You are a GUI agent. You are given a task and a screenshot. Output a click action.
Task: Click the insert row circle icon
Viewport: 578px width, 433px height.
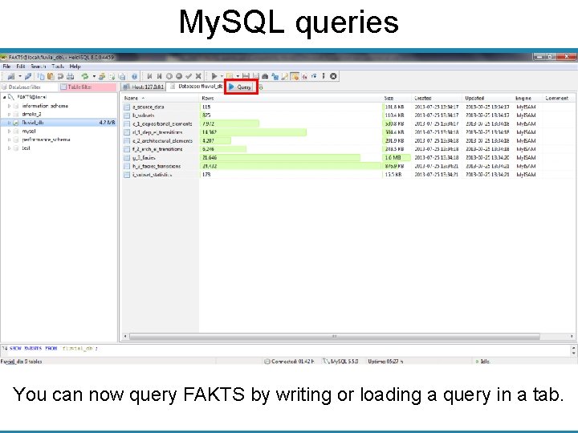pos(169,76)
